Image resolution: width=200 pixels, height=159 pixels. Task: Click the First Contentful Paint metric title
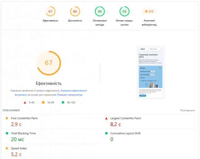tap(24, 118)
